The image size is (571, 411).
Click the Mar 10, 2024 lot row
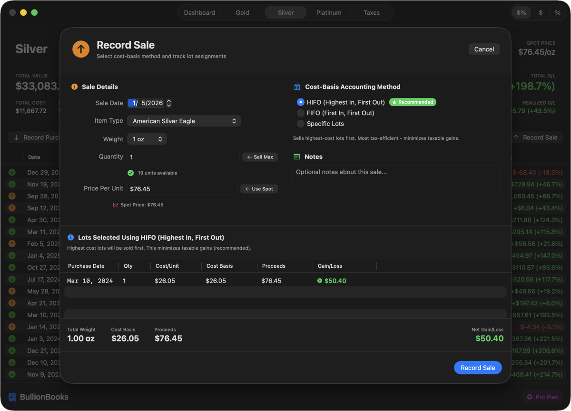click(285, 281)
